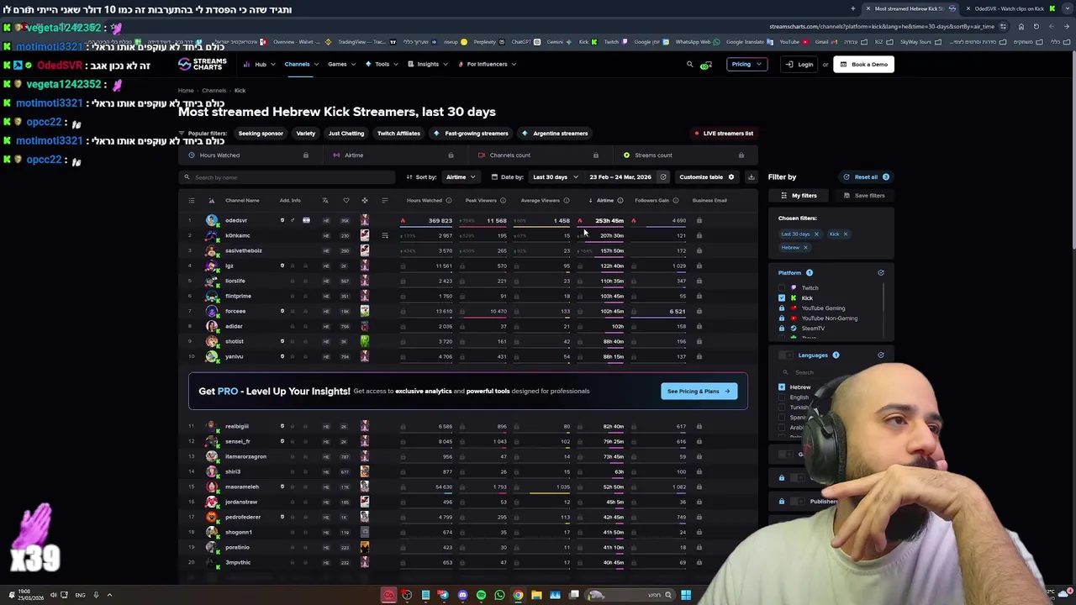Viewport: 1076px width, 605px height.
Task: Expand the Tools navigation dropdown
Action: pos(382,64)
